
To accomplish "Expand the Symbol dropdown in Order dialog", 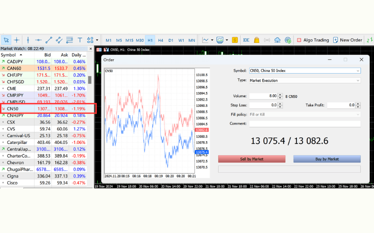I will tap(358, 71).
